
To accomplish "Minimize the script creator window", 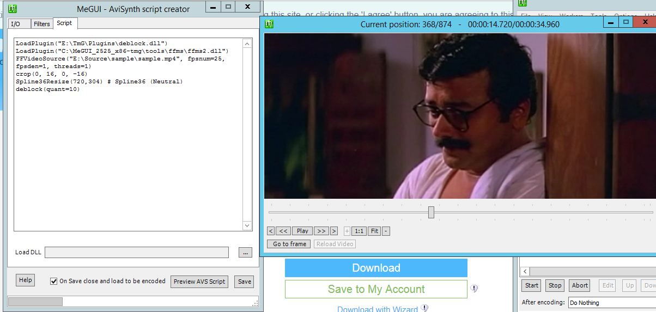I will coord(213,7).
